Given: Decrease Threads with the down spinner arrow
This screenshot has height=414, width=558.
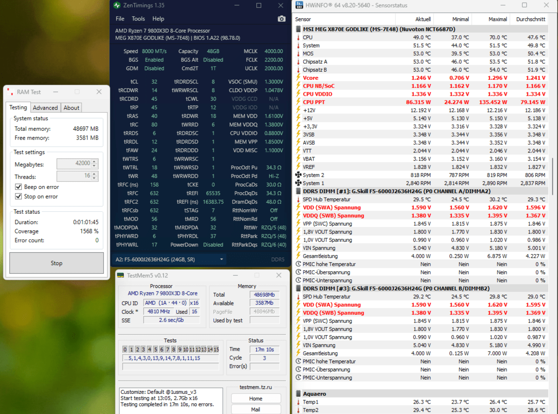Looking at the screenshot, I should (x=94, y=178).
